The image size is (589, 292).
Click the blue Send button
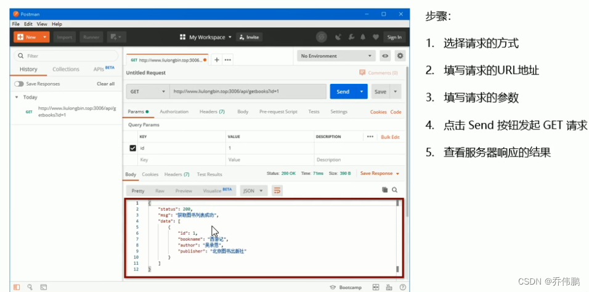[x=343, y=92]
